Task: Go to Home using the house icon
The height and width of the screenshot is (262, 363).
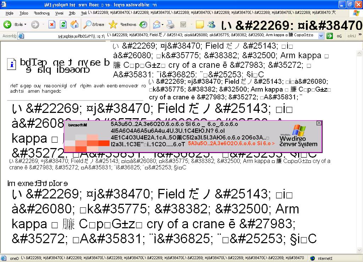Action: coord(74,24)
